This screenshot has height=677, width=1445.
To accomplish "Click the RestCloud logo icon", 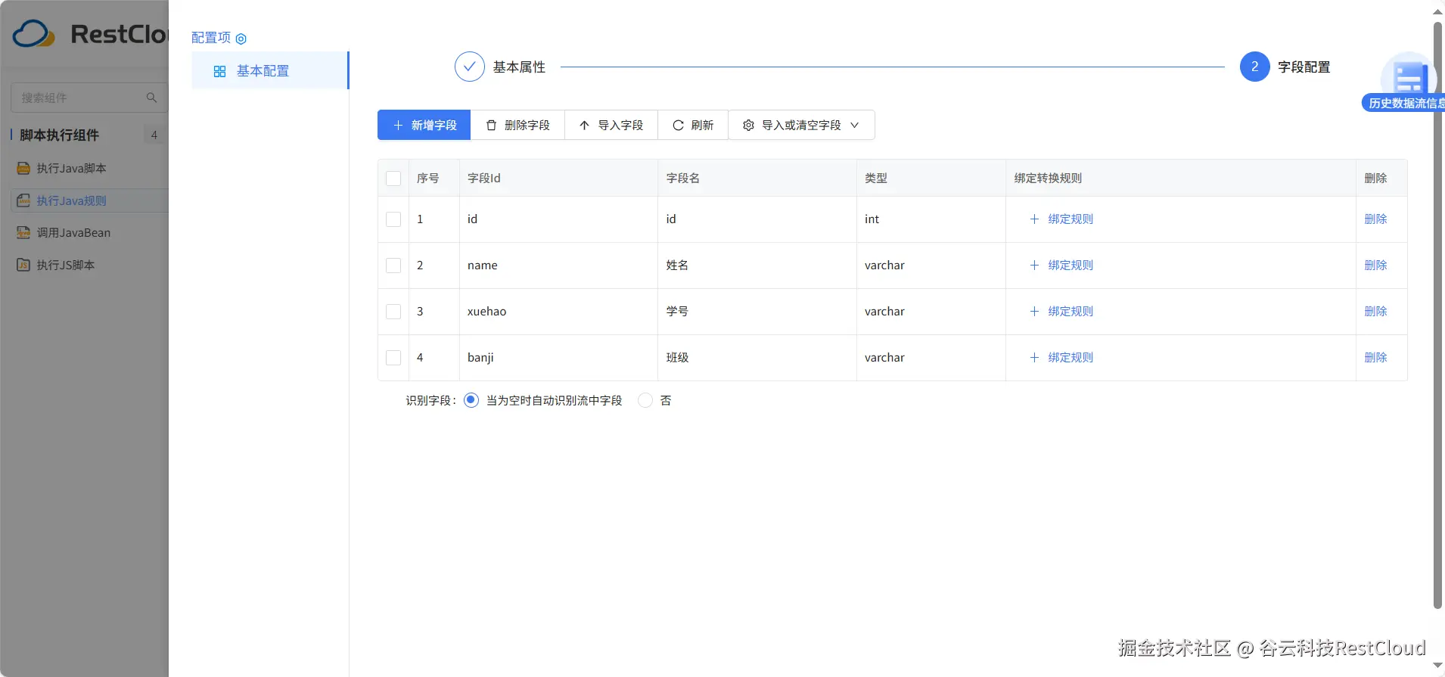I will (33, 34).
